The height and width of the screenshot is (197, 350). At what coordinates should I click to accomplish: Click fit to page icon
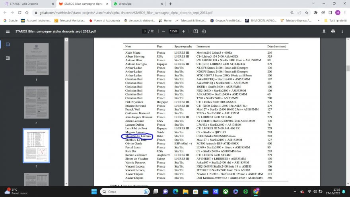click(195, 31)
